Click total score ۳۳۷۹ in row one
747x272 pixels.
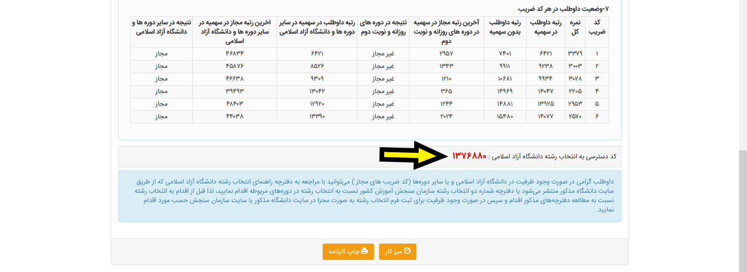[575, 54]
